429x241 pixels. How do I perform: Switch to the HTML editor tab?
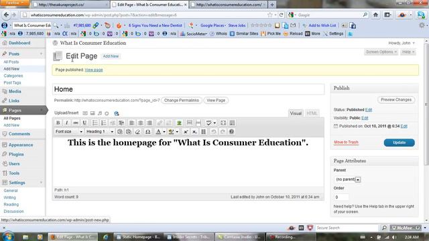coord(312,113)
